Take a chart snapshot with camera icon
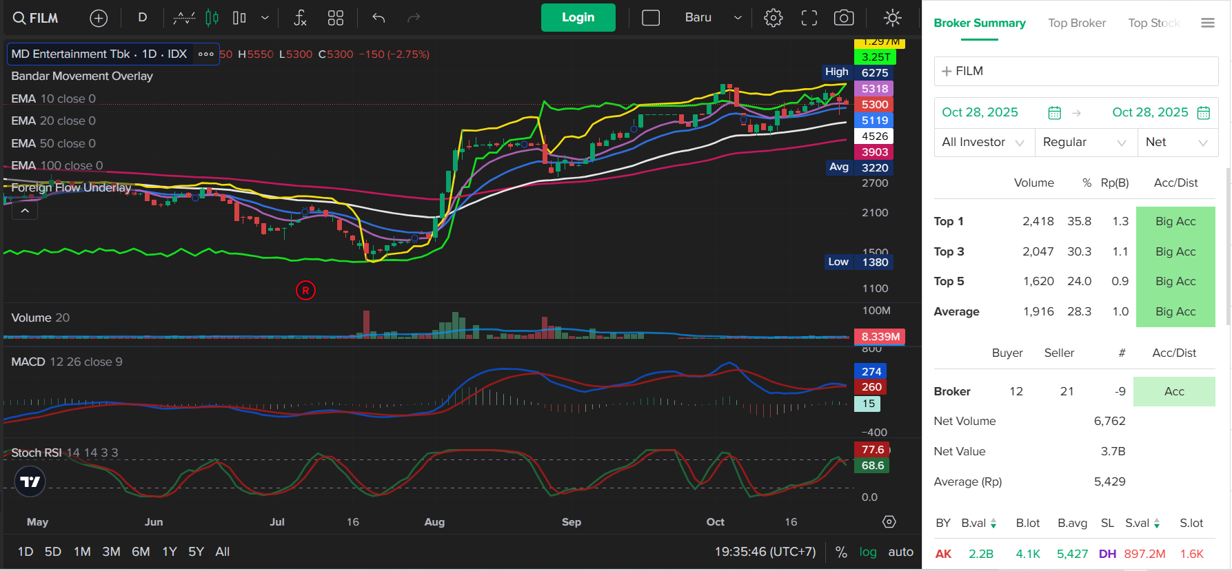This screenshot has height=571, width=1232. click(x=844, y=18)
